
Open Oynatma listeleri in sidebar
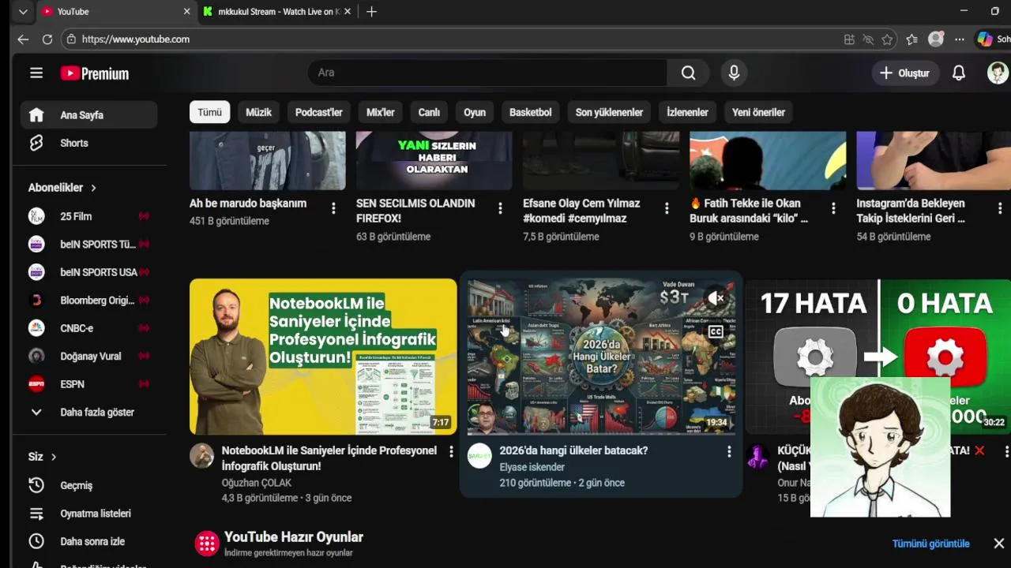(89, 514)
